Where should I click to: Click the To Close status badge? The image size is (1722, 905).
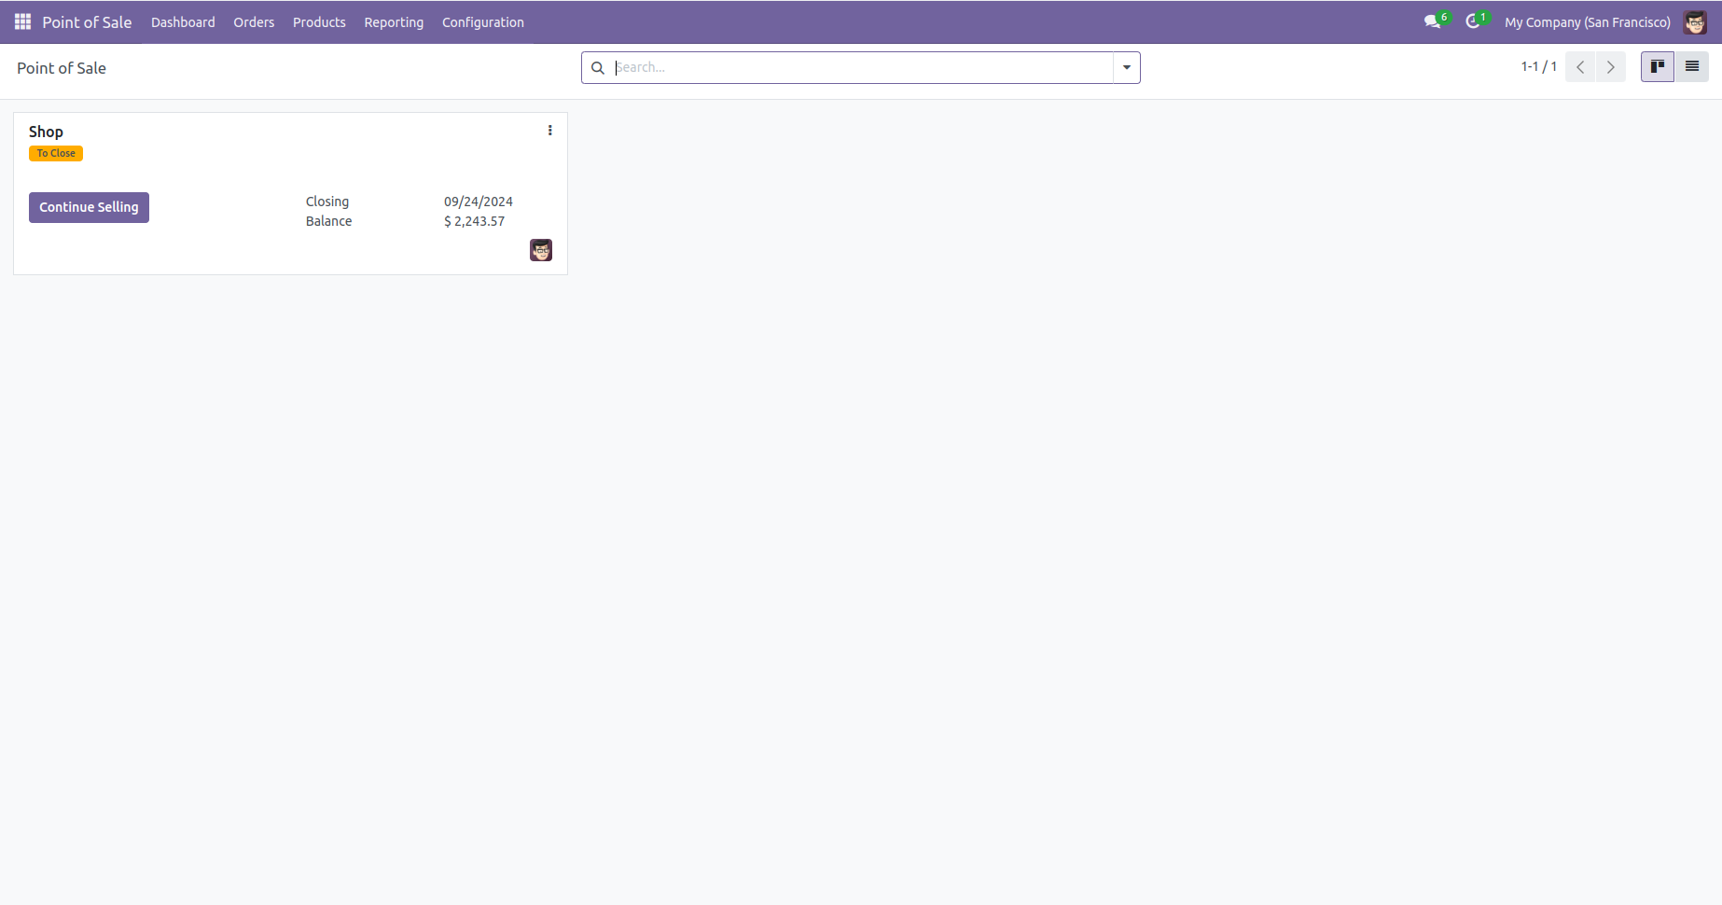[x=56, y=153]
